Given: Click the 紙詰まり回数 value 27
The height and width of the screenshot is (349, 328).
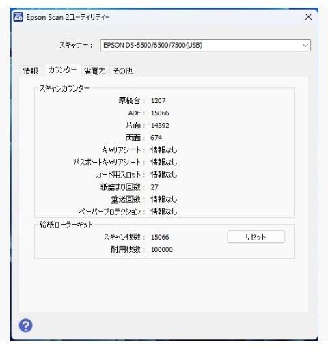Looking at the screenshot, I should pyautogui.click(x=154, y=187).
